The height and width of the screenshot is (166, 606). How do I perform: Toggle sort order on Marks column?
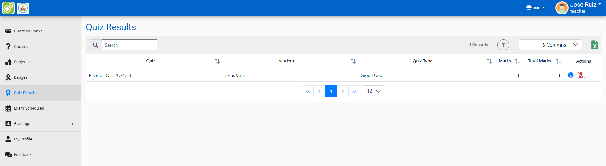[x=517, y=61]
